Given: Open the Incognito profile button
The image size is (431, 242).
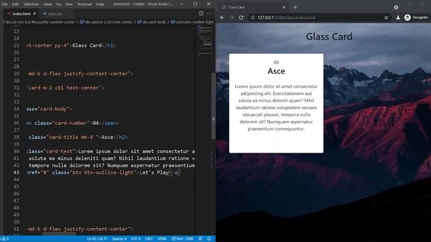Looking at the screenshot, I should pyautogui.click(x=416, y=17).
